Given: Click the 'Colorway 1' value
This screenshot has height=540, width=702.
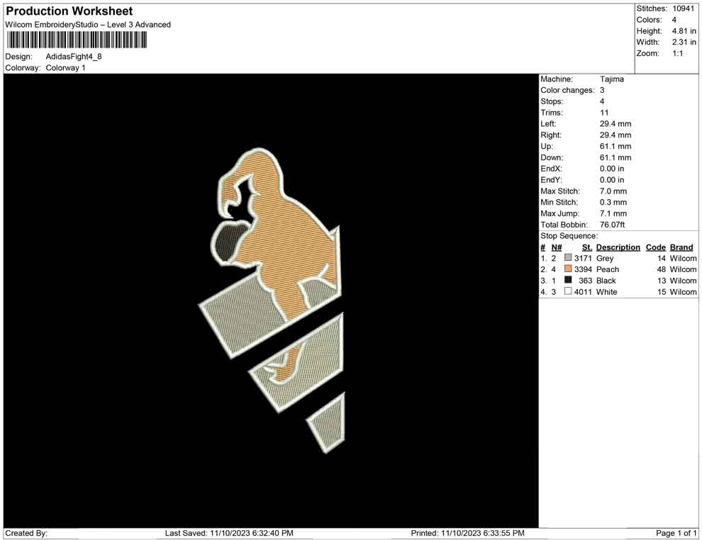Looking at the screenshot, I should pos(65,68).
